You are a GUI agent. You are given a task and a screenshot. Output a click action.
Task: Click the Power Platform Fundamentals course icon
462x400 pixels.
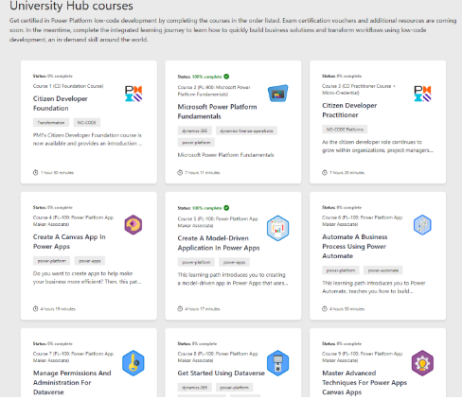coord(278,93)
